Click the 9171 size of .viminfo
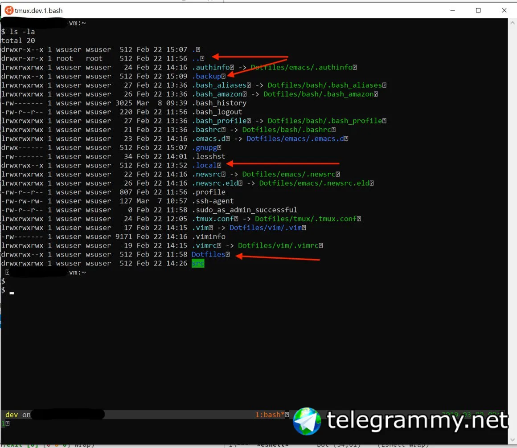The image size is (517, 448). point(123,236)
